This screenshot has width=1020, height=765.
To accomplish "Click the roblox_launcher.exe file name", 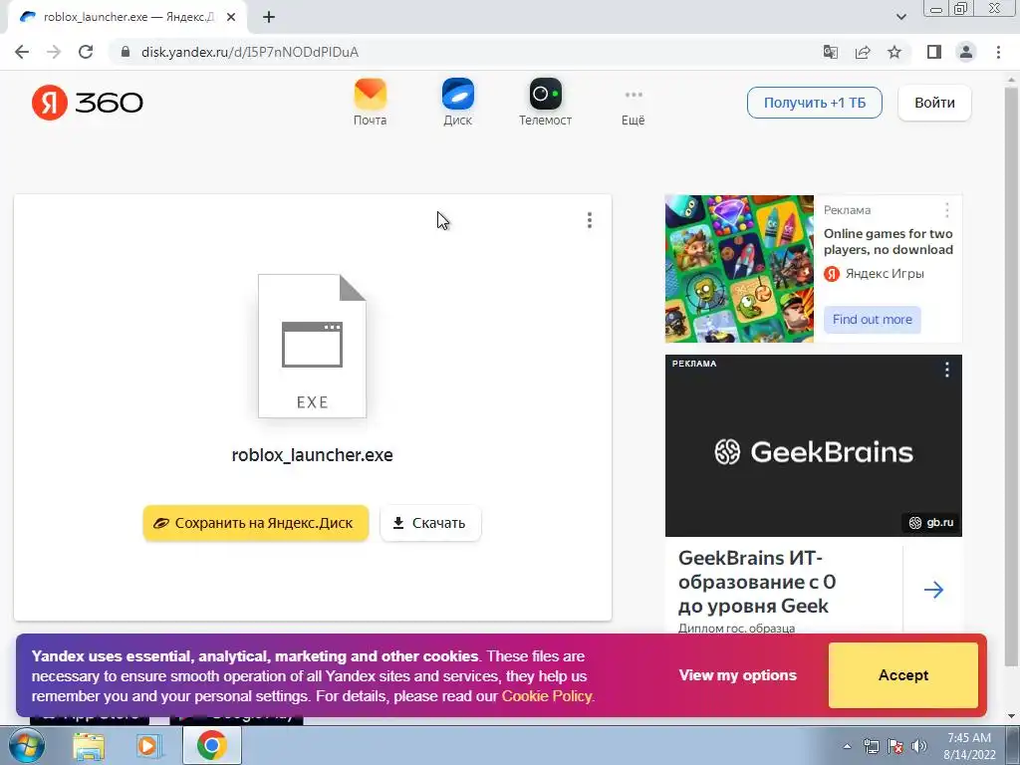I will 312,454.
